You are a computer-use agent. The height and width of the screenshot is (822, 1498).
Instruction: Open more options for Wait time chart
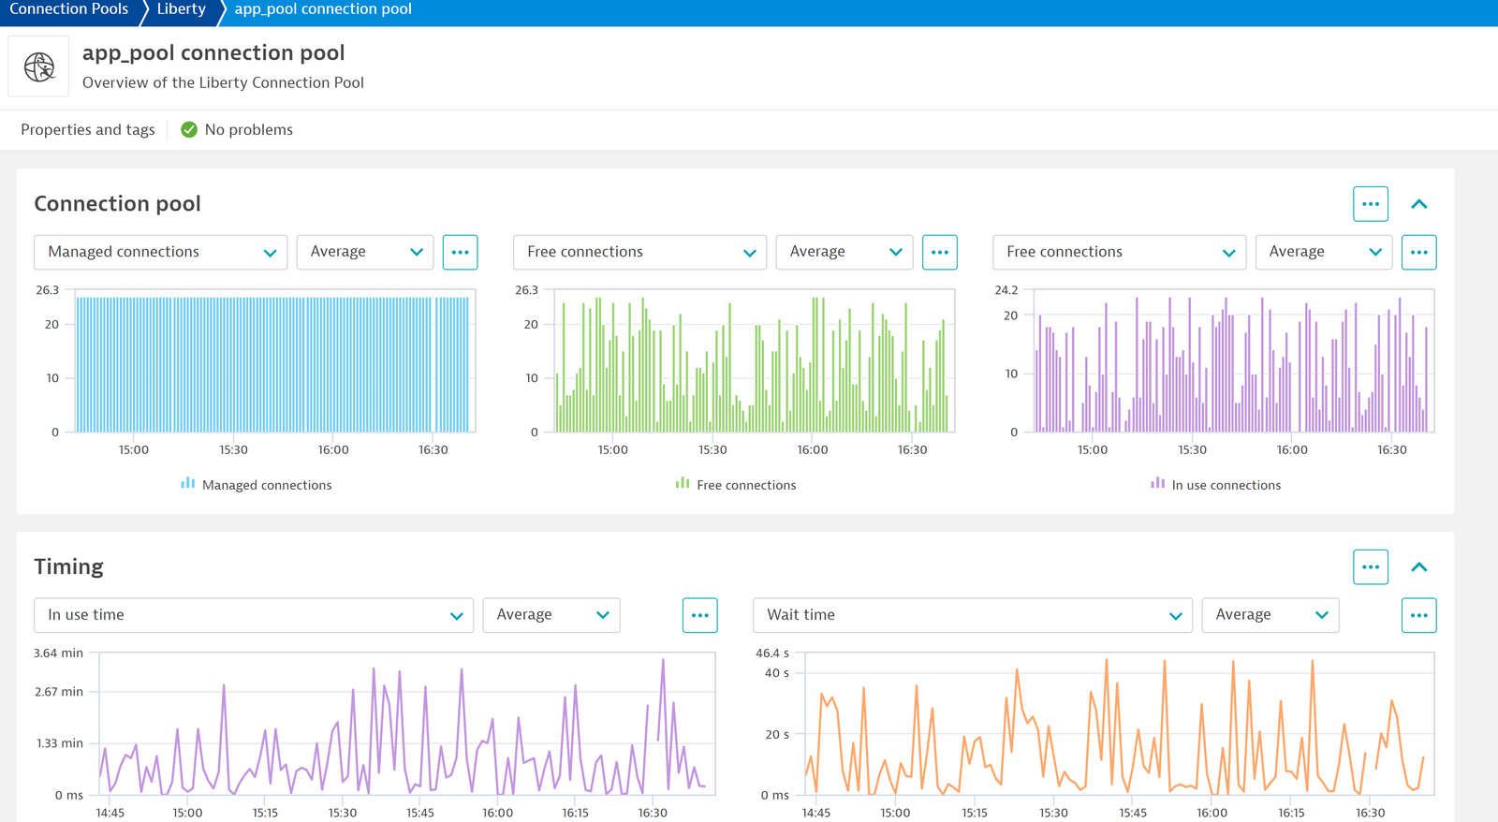pyautogui.click(x=1419, y=615)
